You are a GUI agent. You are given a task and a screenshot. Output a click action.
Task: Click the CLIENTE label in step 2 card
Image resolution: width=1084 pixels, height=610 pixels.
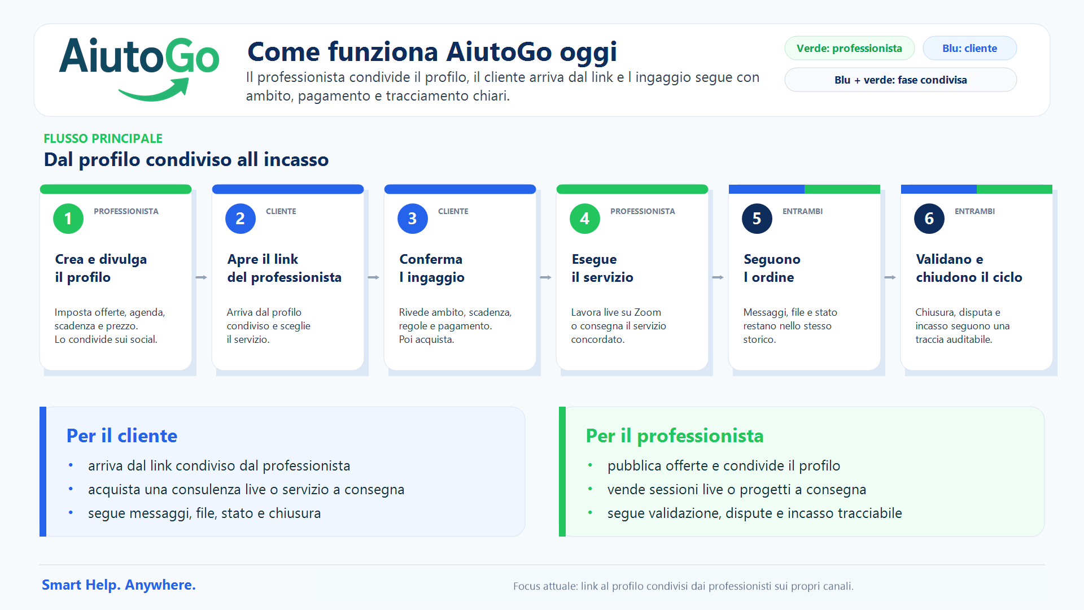click(x=281, y=211)
